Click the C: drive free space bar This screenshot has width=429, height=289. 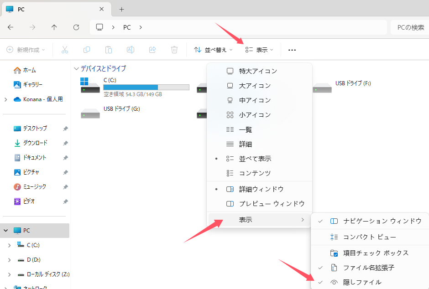(x=146, y=87)
